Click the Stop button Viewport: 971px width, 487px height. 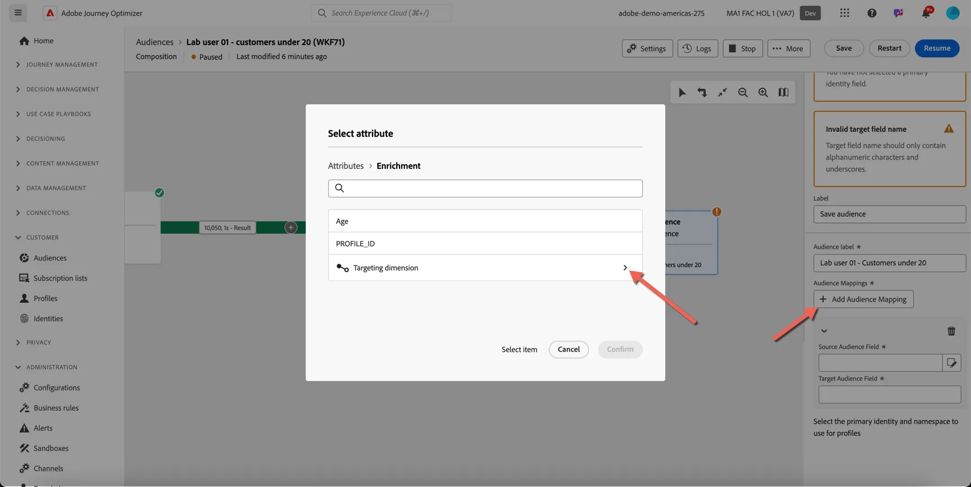[x=742, y=48]
